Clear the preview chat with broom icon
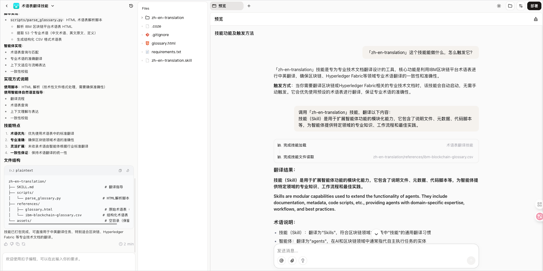 point(536,19)
